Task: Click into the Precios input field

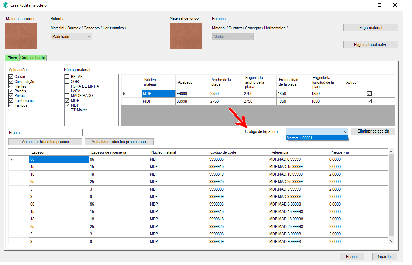Action: [x=67, y=132]
